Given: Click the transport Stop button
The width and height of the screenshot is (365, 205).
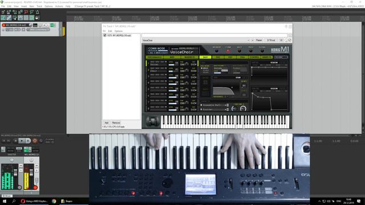Looking at the screenshot, I should pos(15,141).
